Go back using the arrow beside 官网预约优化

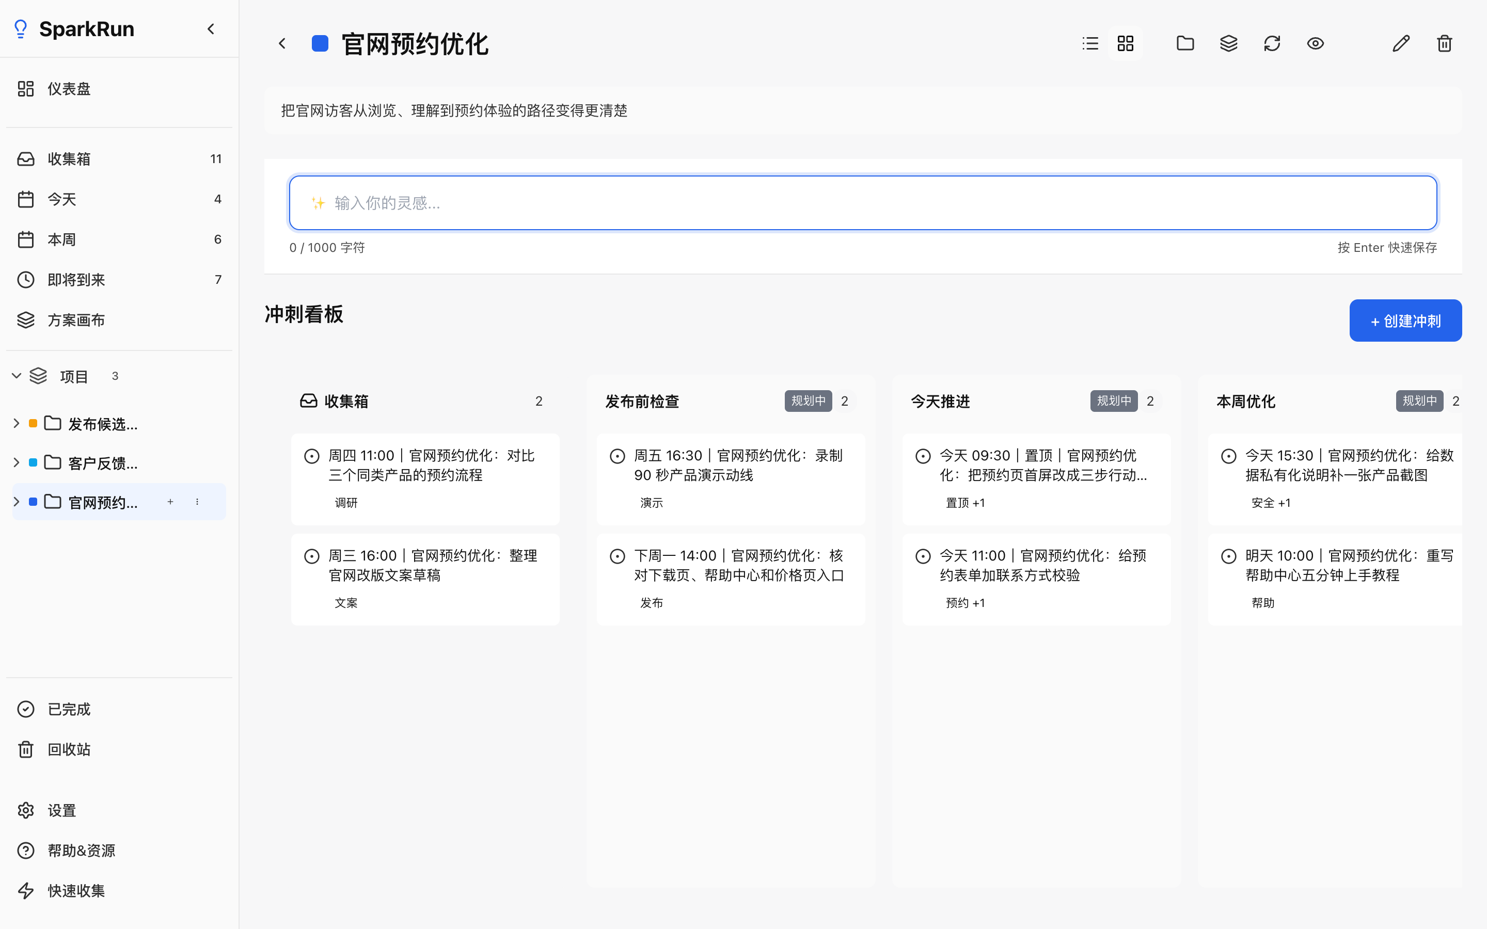[x=282, y=43]
